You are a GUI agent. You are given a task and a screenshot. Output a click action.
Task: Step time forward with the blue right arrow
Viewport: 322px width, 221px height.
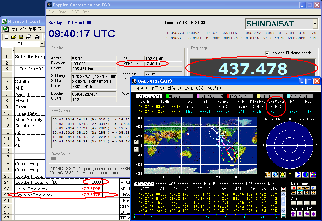click(313, 188)
